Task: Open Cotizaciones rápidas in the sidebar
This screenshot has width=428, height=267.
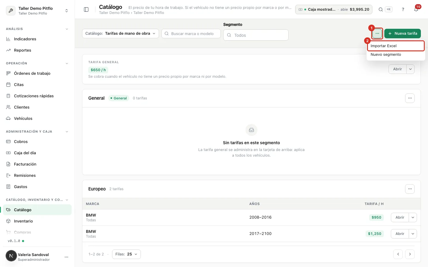Action: (x=37, y=96)
